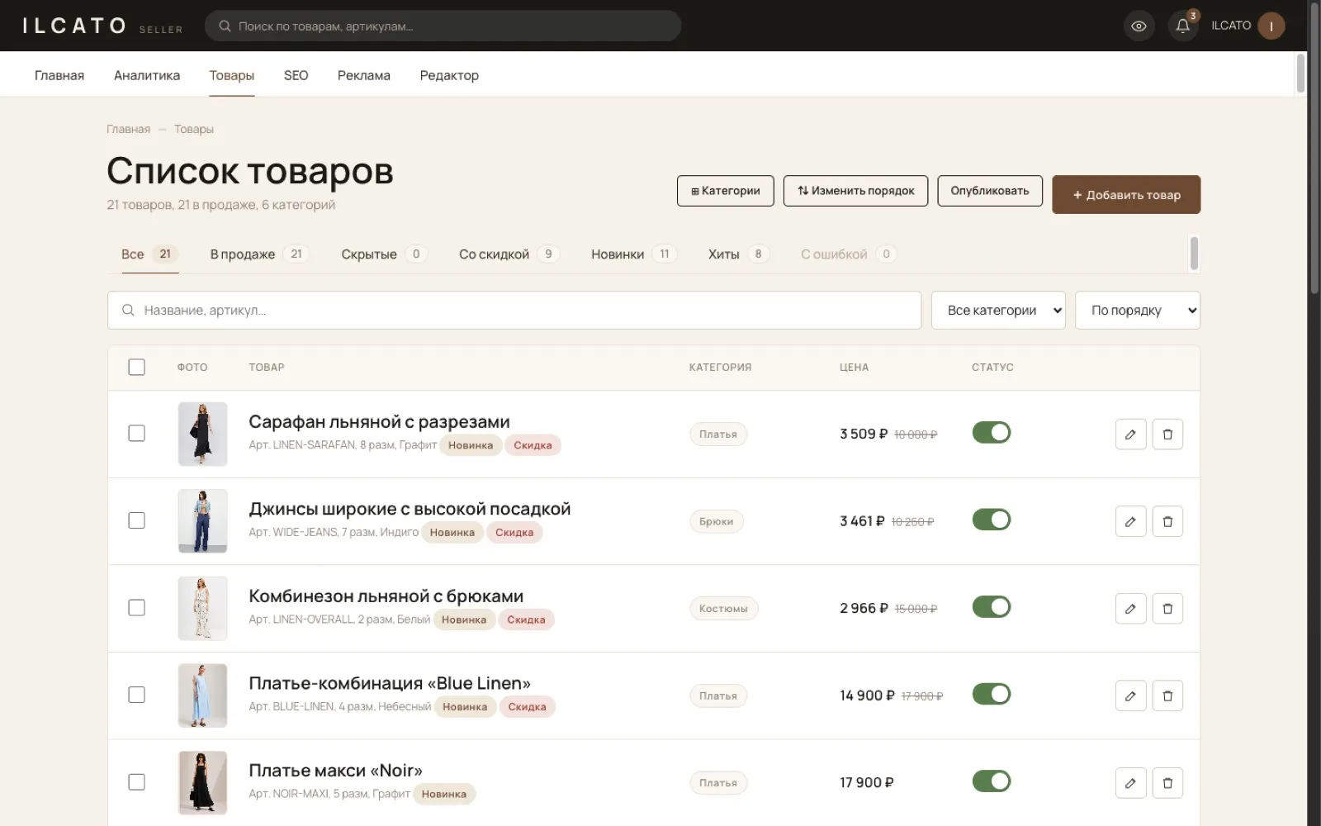The width and height of the screenshot is (1321, 826).
Task: Click the eye preview icon in header
Action: click(1139, 26)
